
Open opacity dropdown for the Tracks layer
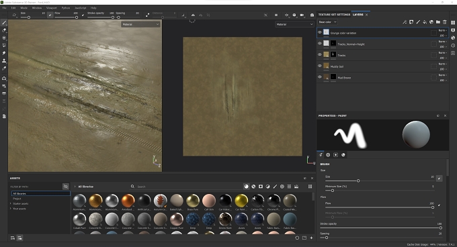point(443,58)
